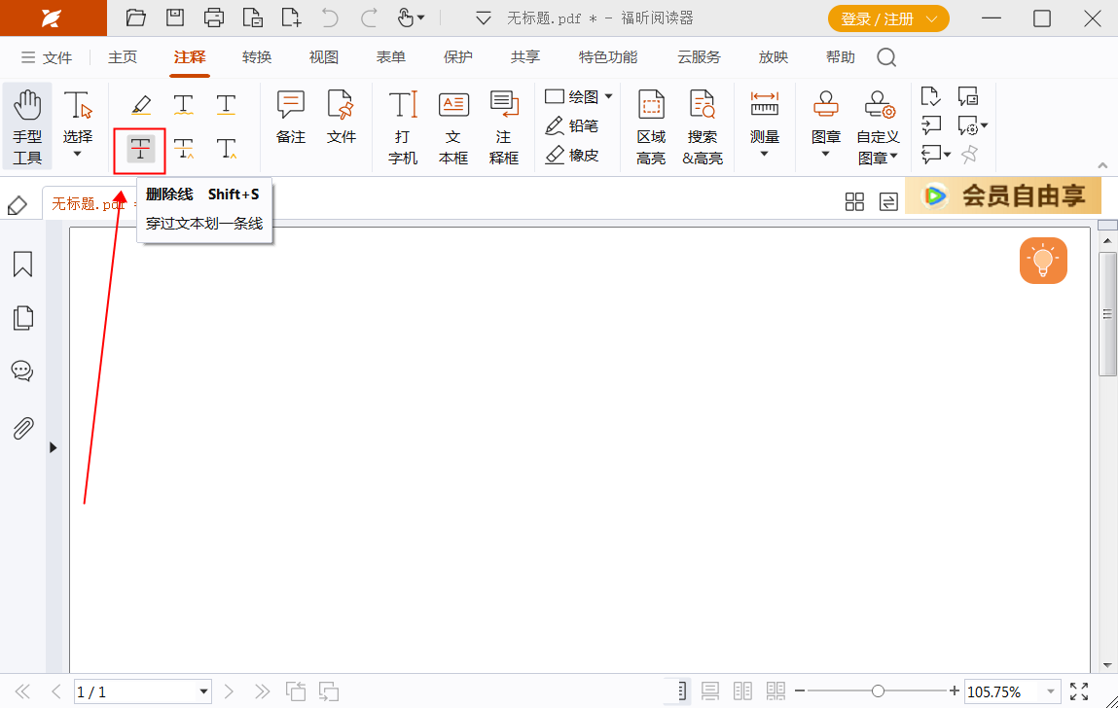Image resolution: width=1118 pixels, height=708 pixels.
Task: Select the highlight text tool
Action: pos(139,104)
